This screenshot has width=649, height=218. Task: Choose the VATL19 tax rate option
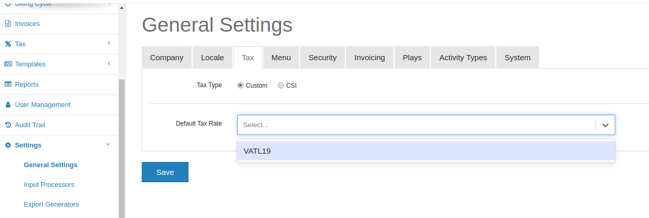click(426, 151)
